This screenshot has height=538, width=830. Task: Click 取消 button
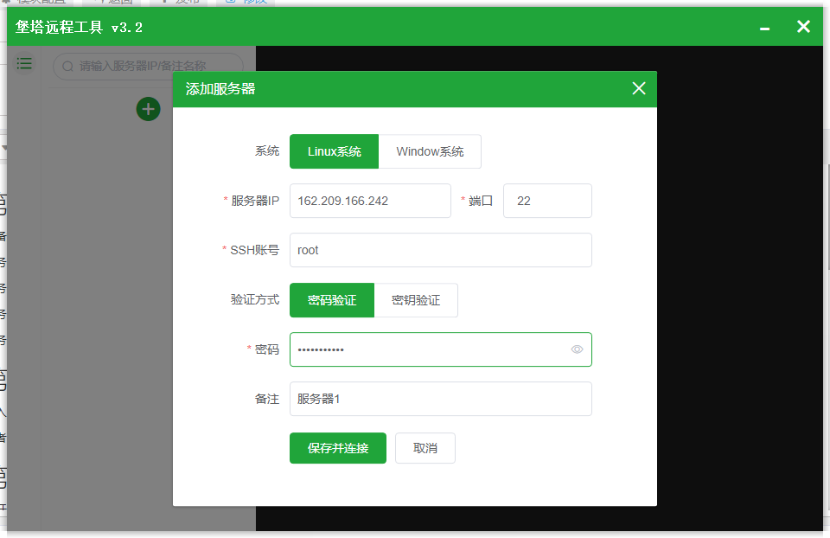(x=425, y=448)
